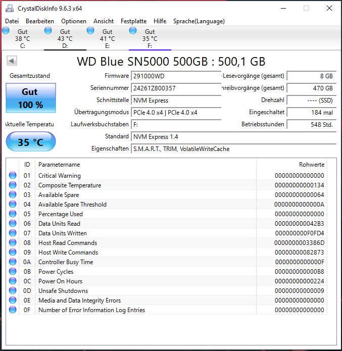Click the CrystalDiskInfo app icon in title bar
Viewport: 342px width, 351px height.
click(10, 8)
